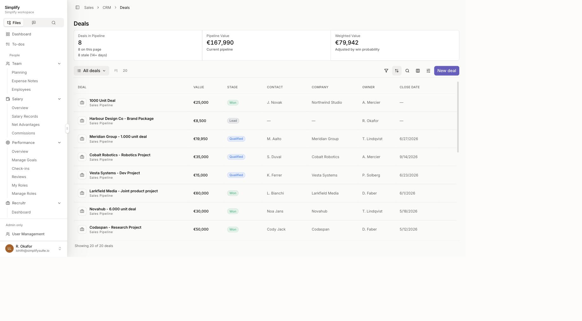Sort by the CLOSE DATE column header
Screen dimensions: 582x321
point(410,87)
